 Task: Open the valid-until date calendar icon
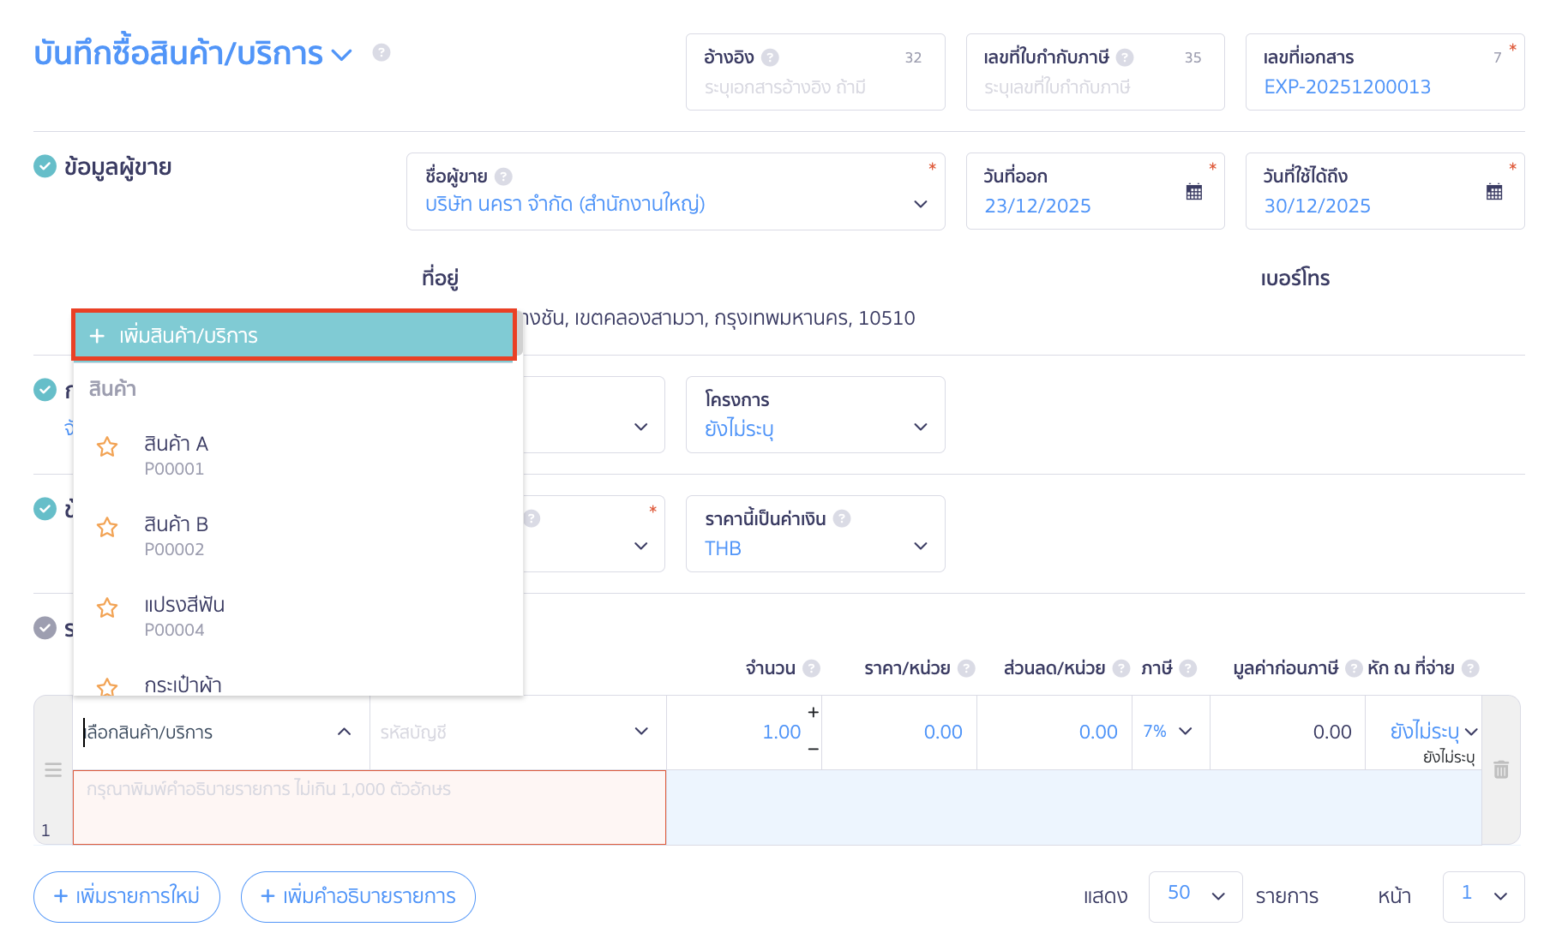(x=1493, y=192)
